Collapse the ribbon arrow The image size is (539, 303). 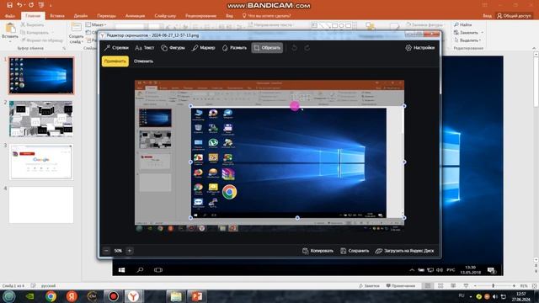pos(534,49)
